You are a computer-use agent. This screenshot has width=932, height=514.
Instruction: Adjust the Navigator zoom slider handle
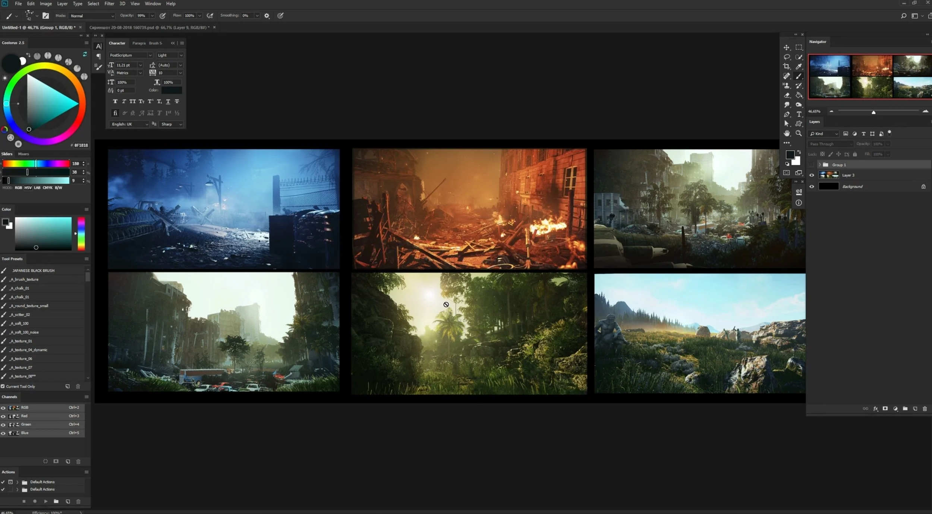(873, 112)
